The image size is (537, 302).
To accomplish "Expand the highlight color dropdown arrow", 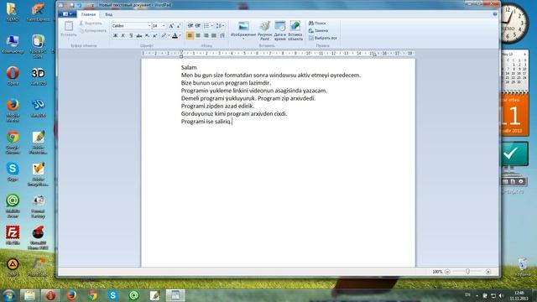I will point(169,35).
